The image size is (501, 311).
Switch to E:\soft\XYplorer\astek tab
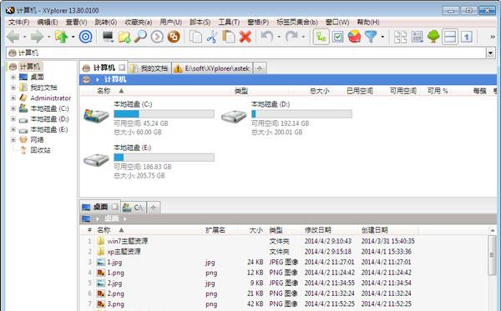click(212, 68)
